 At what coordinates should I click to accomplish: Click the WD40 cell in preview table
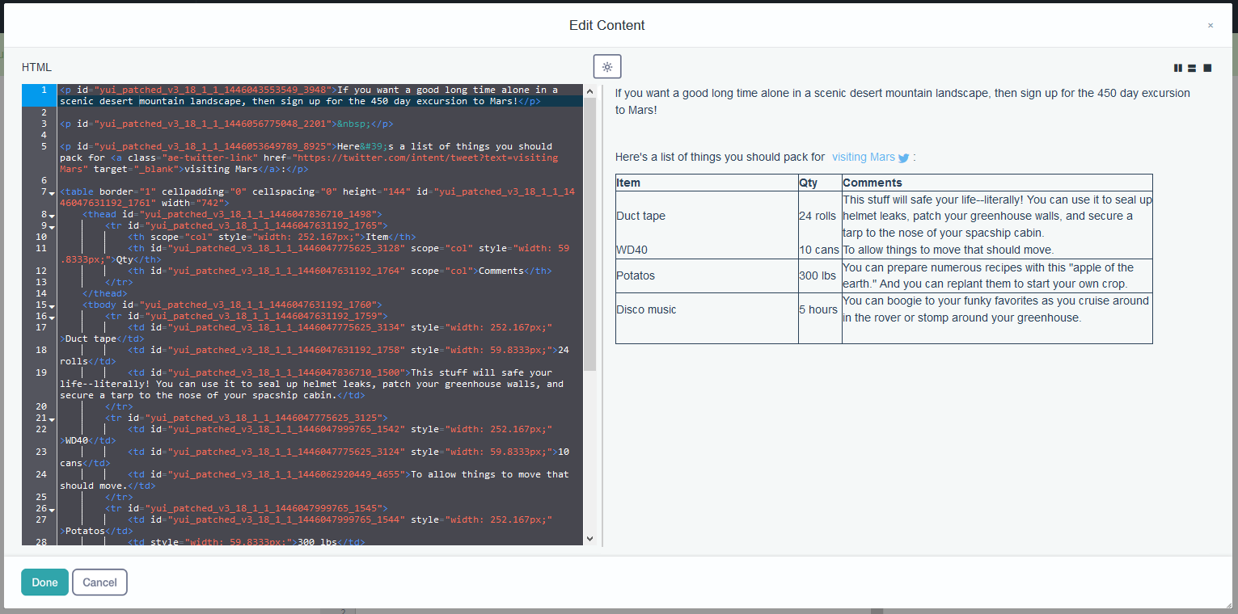click(x=707, y=250)
